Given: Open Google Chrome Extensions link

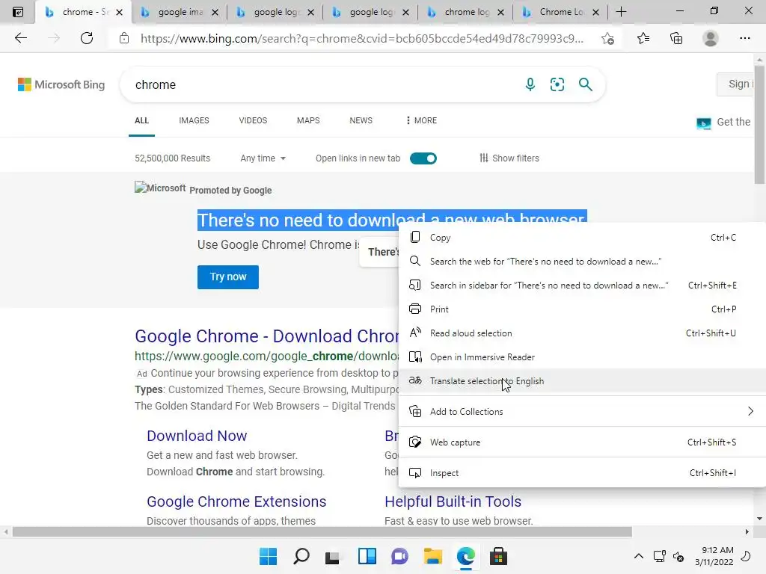Looking at the screenshot, I should click(x=236, y=502).
